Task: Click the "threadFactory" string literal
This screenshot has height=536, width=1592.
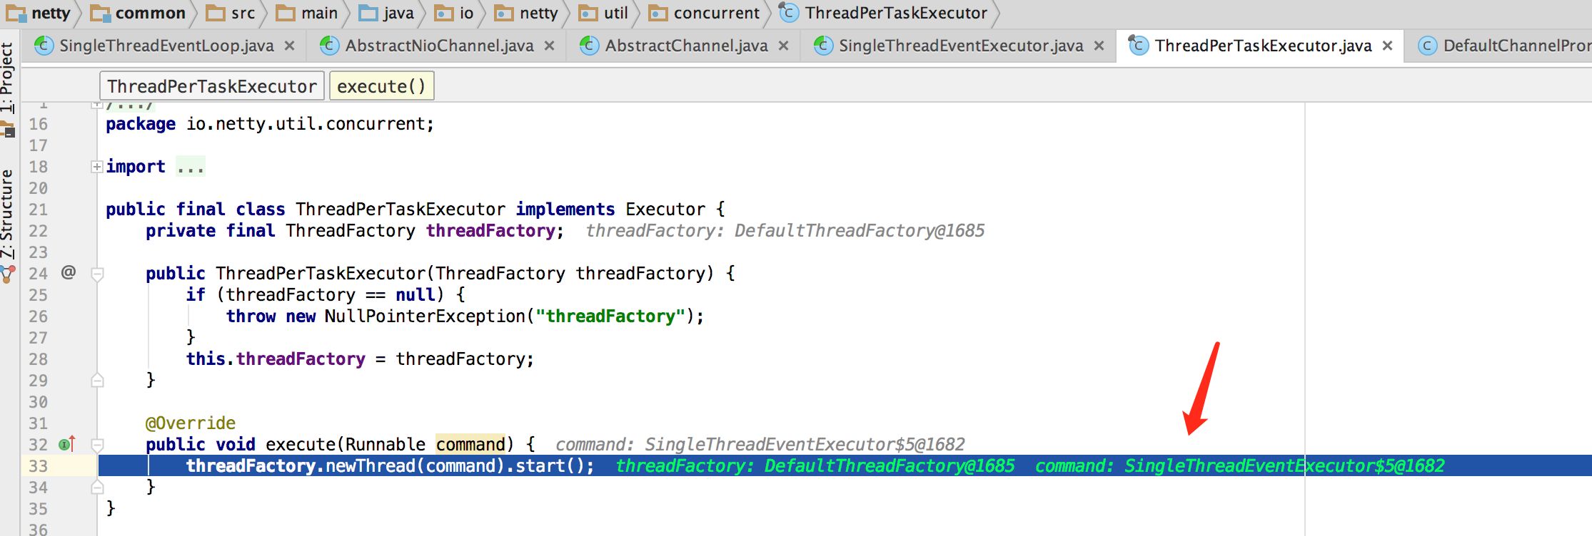Action: [610, 316]
